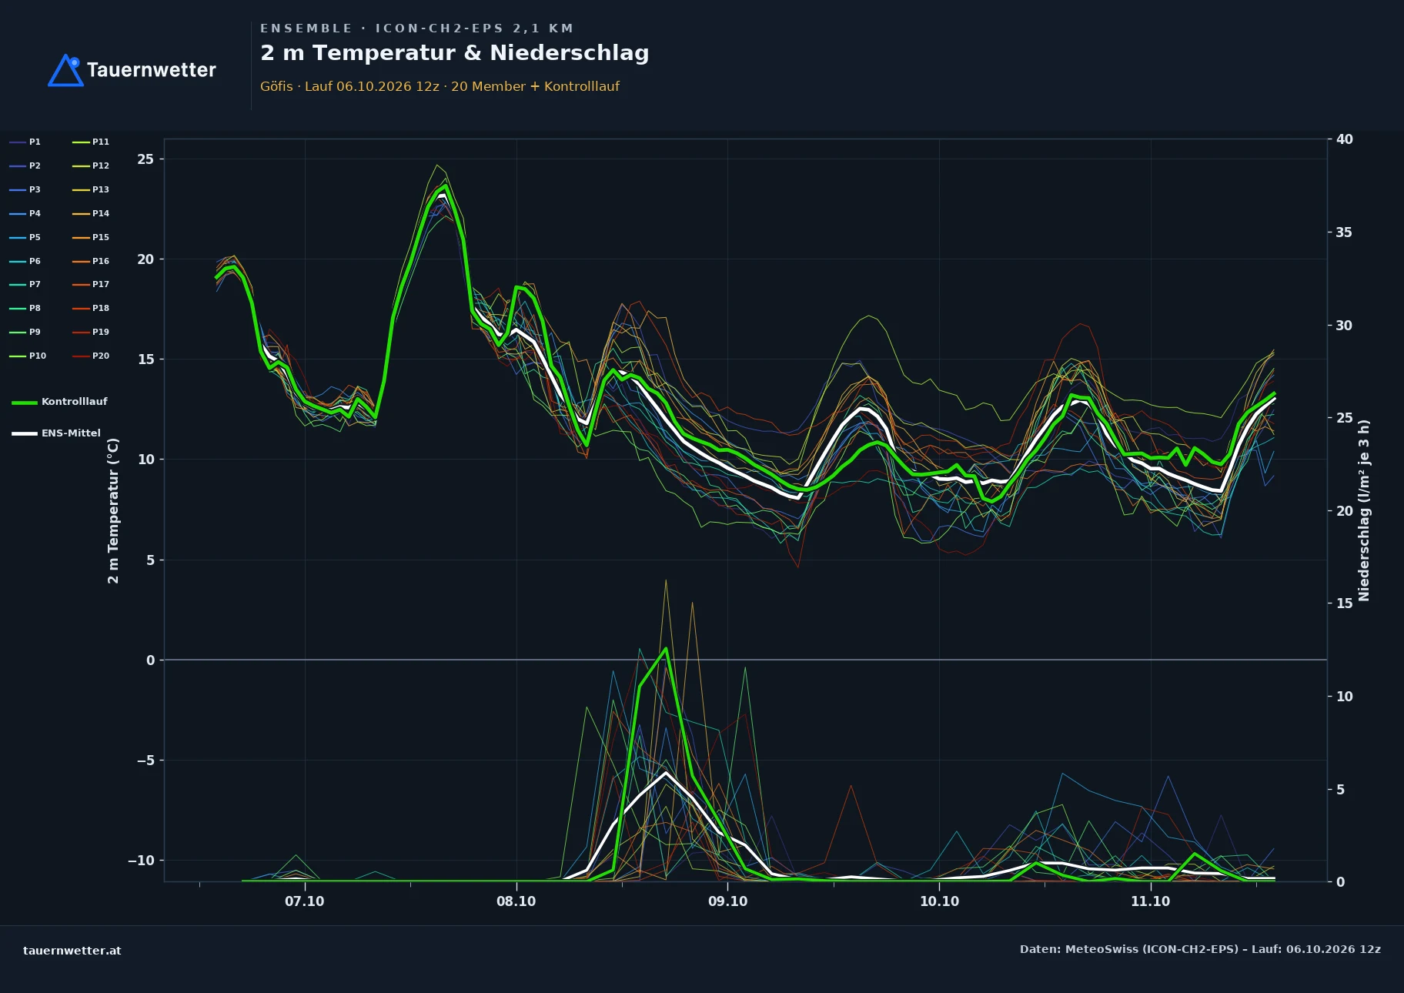
Task: Click the 40 precipitation axis tick label
Action: coord(1345,139)
